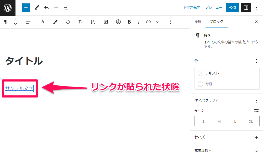Screen dimensions: 263x157
Task: Open the block inserter plus button
Action: (x=26, y=8)
